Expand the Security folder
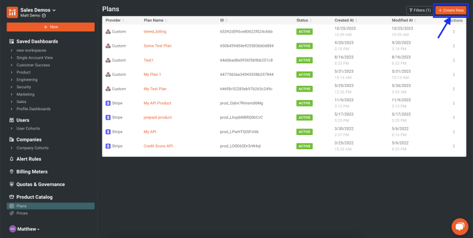The height and width of the screenshot is (238, 473). point(24,87)
